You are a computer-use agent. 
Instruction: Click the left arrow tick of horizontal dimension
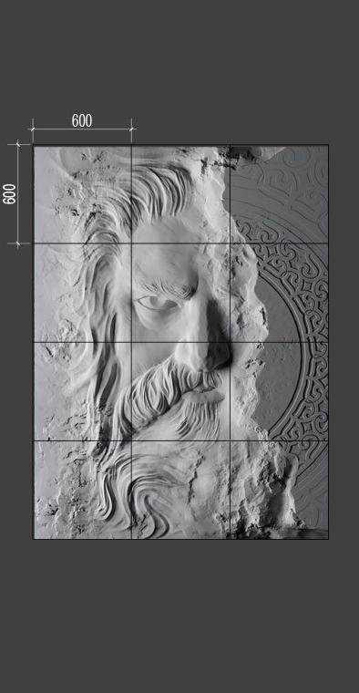click(x=33, y=129)
